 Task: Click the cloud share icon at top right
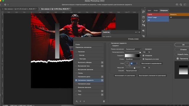point(177,5)
